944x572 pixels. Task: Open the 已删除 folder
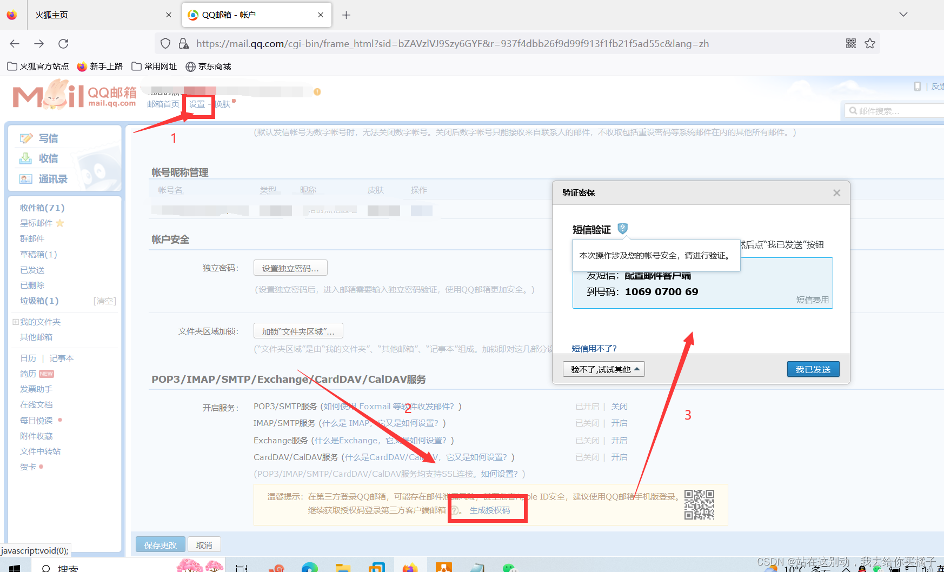click(x=32, y=285)
